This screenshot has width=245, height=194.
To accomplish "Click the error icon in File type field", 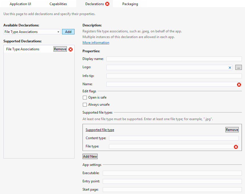I will click(236, 147).
